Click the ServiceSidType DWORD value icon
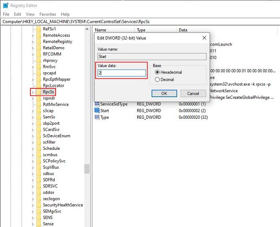The width and height of the screenshot is (280, 227). click(97, 104)
